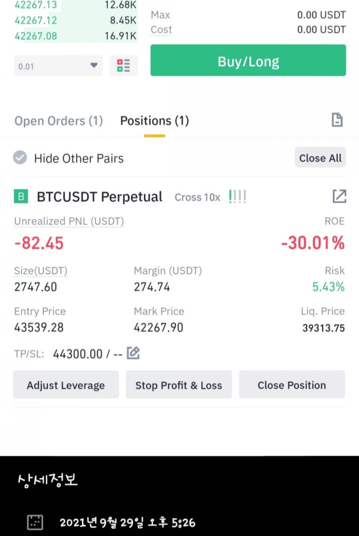
Task: Close all positions with Close All
Action: coord(320,157)
